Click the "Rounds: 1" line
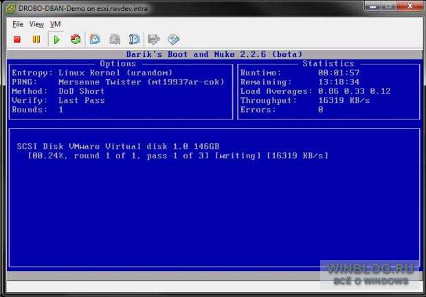The image size is (426, 297). coord(38,110)
